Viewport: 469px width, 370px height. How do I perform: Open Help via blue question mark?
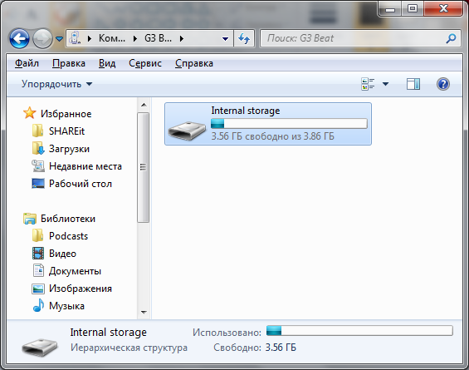coord(443,84)
